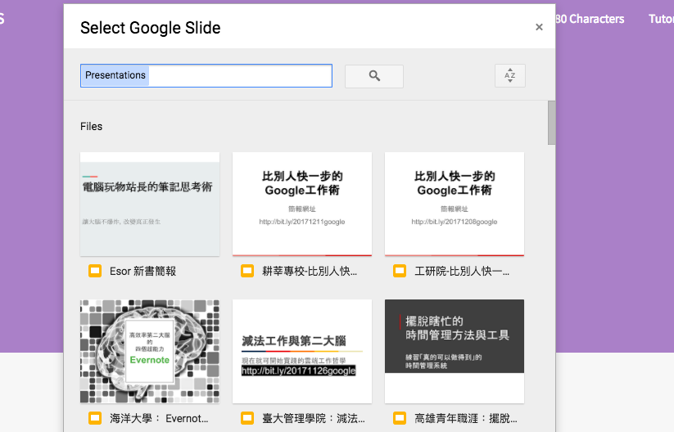Click the Slides icon beside Esor 新書簡報

(95, 271)
